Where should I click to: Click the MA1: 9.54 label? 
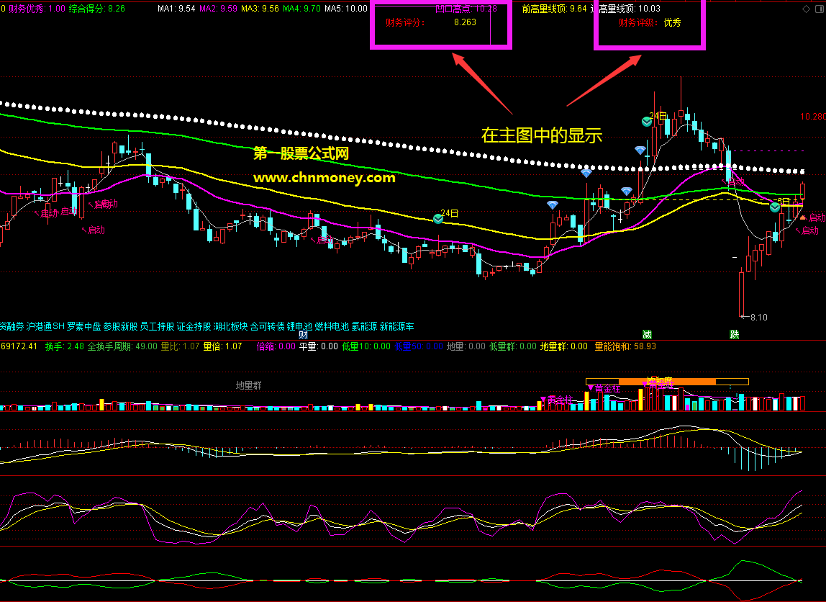pos(176,9)
